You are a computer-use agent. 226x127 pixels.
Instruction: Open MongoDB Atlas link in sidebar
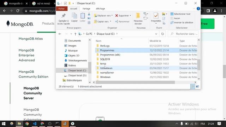tap(31, 38)
